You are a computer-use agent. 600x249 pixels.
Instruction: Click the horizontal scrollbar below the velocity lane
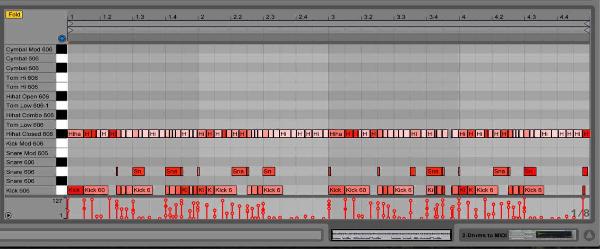click(161, 235)
